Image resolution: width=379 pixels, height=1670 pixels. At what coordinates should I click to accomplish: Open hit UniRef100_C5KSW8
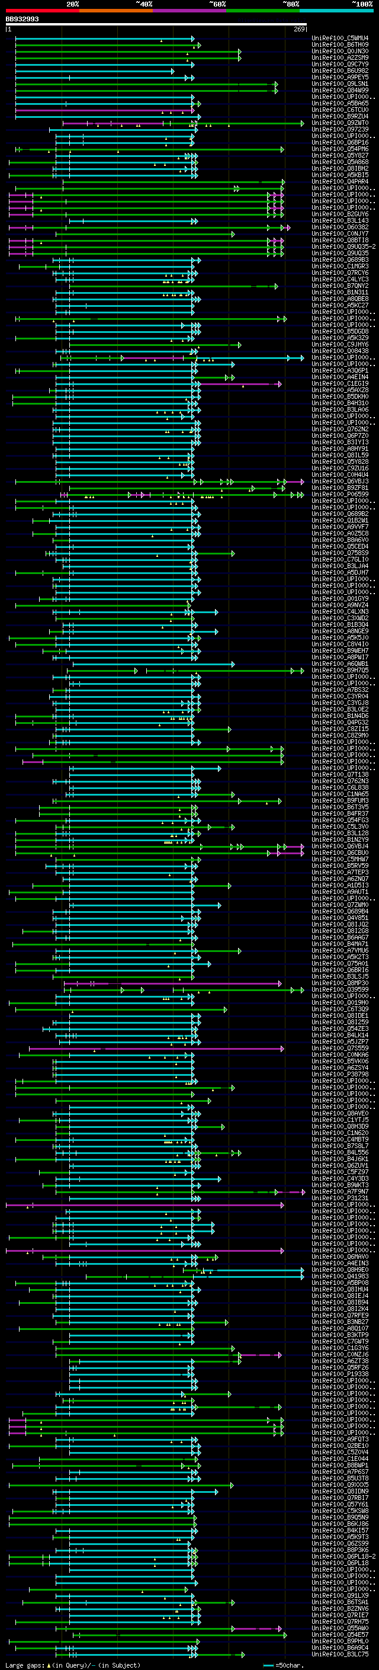[x=339, y=1511]
